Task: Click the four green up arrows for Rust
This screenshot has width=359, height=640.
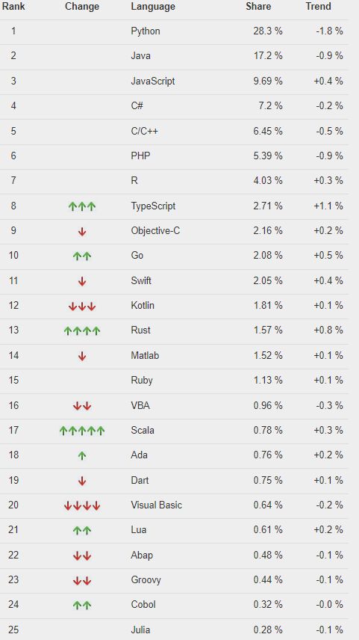Action: pos(82,330)
